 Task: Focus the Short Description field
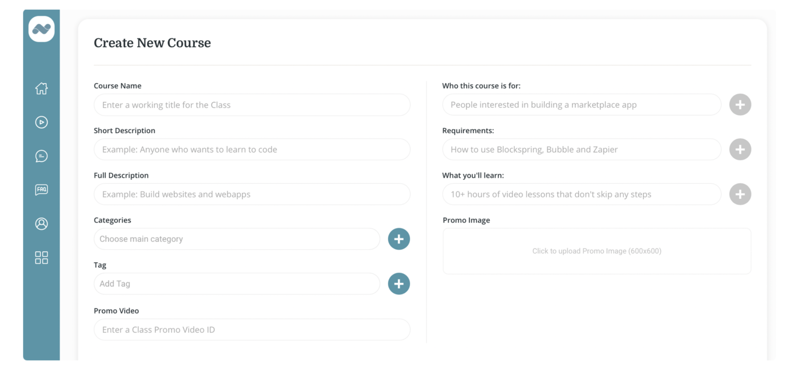pyautogui.click(x=252, y=150)
